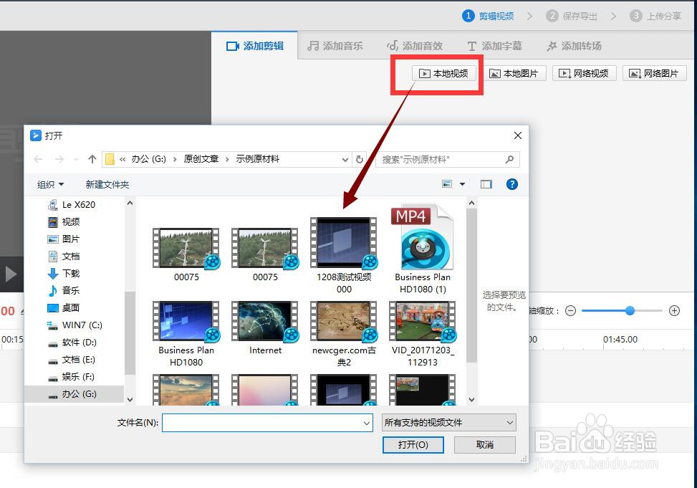
Task: Click the 取消 button to dismiss the dialog
Action: pos(484,444)
